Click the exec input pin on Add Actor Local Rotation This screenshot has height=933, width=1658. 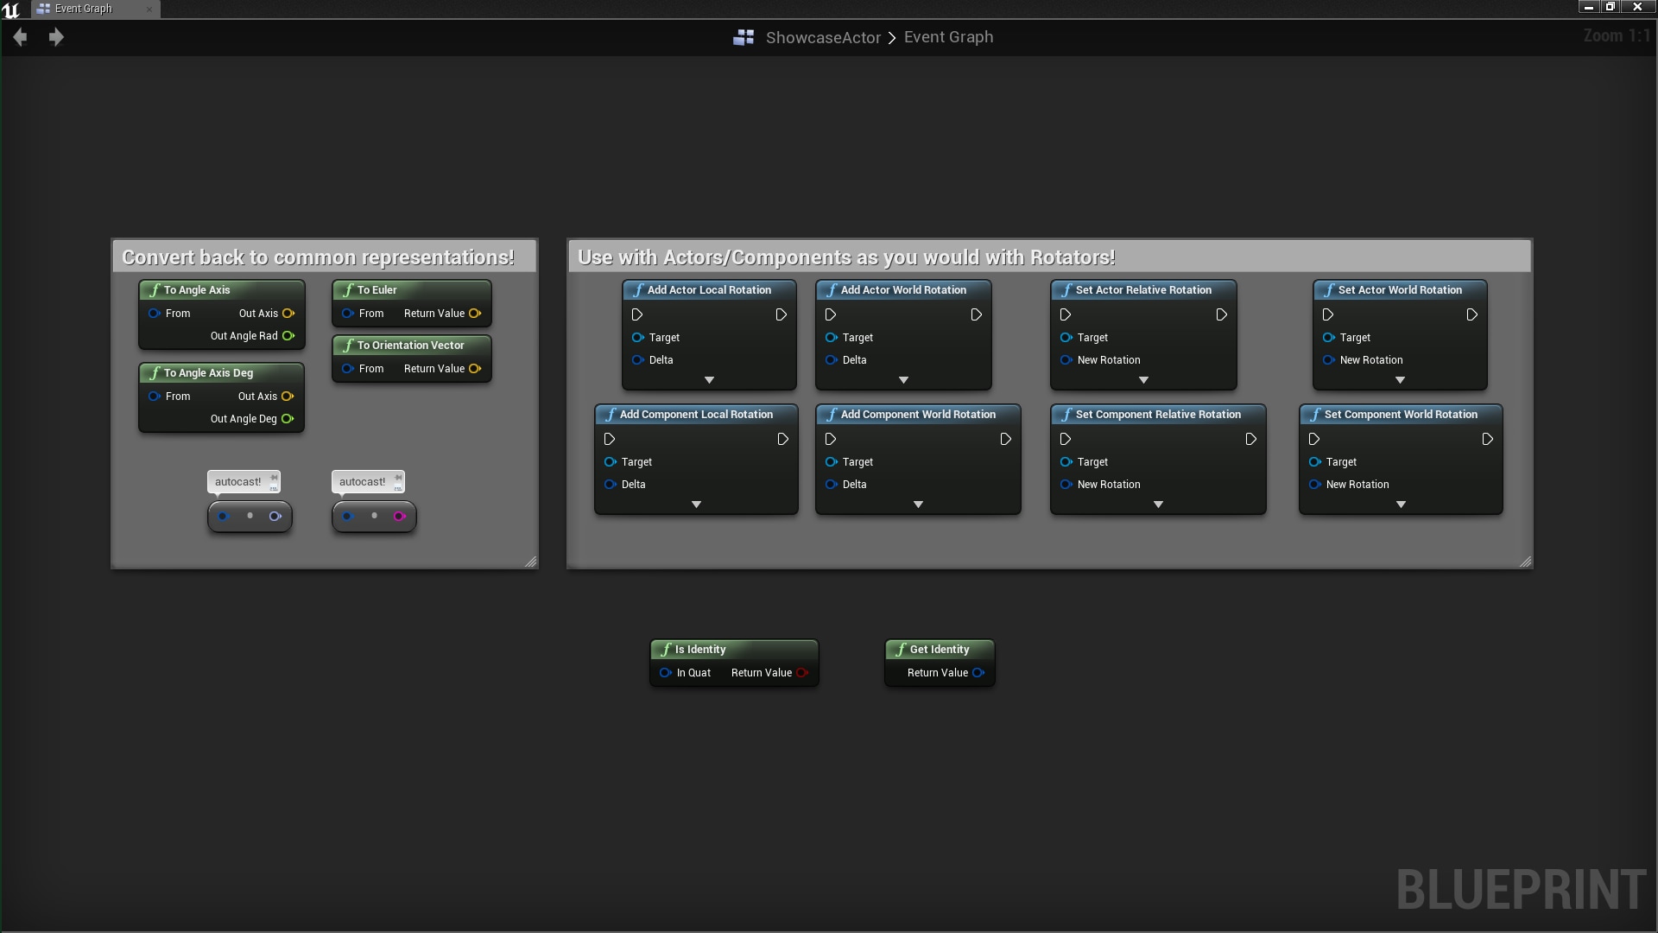(637, 314)
